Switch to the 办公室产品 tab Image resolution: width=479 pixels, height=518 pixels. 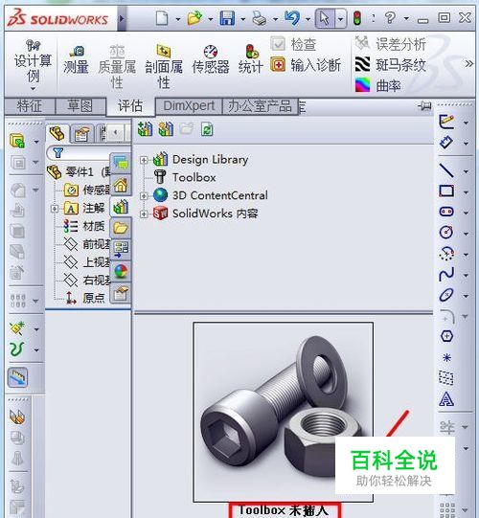tap(261, 106)
